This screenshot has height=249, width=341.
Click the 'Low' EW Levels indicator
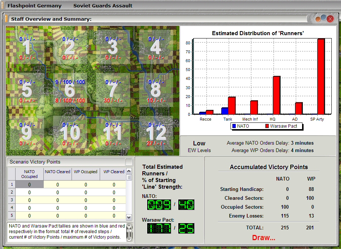pos(199,143)
